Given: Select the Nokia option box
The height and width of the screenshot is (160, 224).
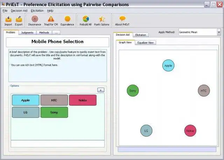Looking at the screenshot, I should pos(83,100).
